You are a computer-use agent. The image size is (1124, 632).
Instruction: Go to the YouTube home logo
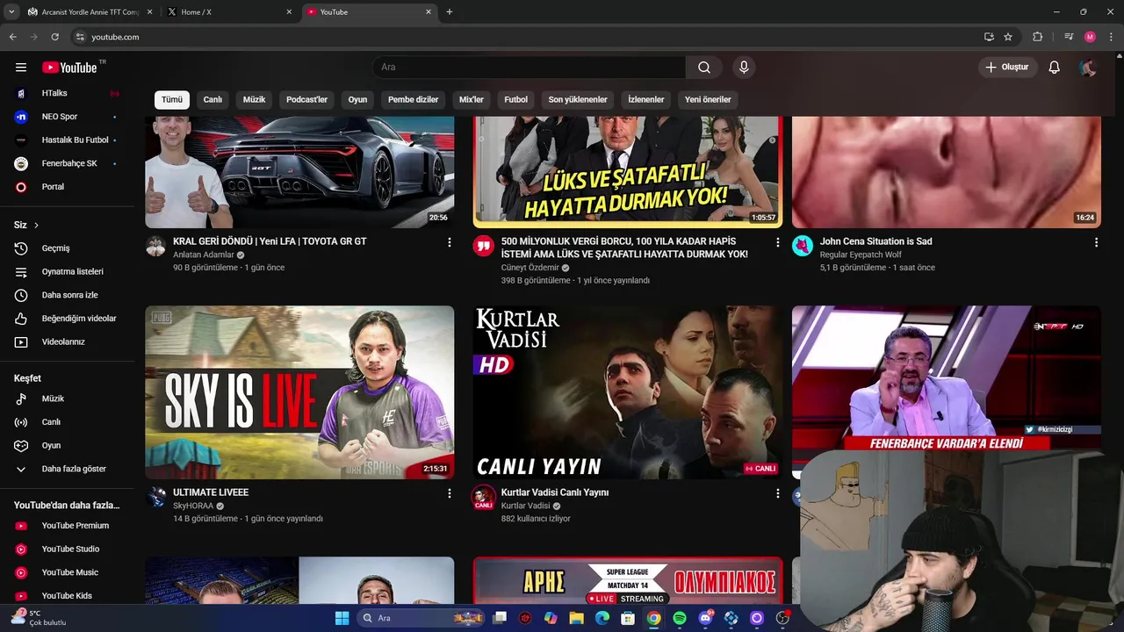tap(70, 68)
